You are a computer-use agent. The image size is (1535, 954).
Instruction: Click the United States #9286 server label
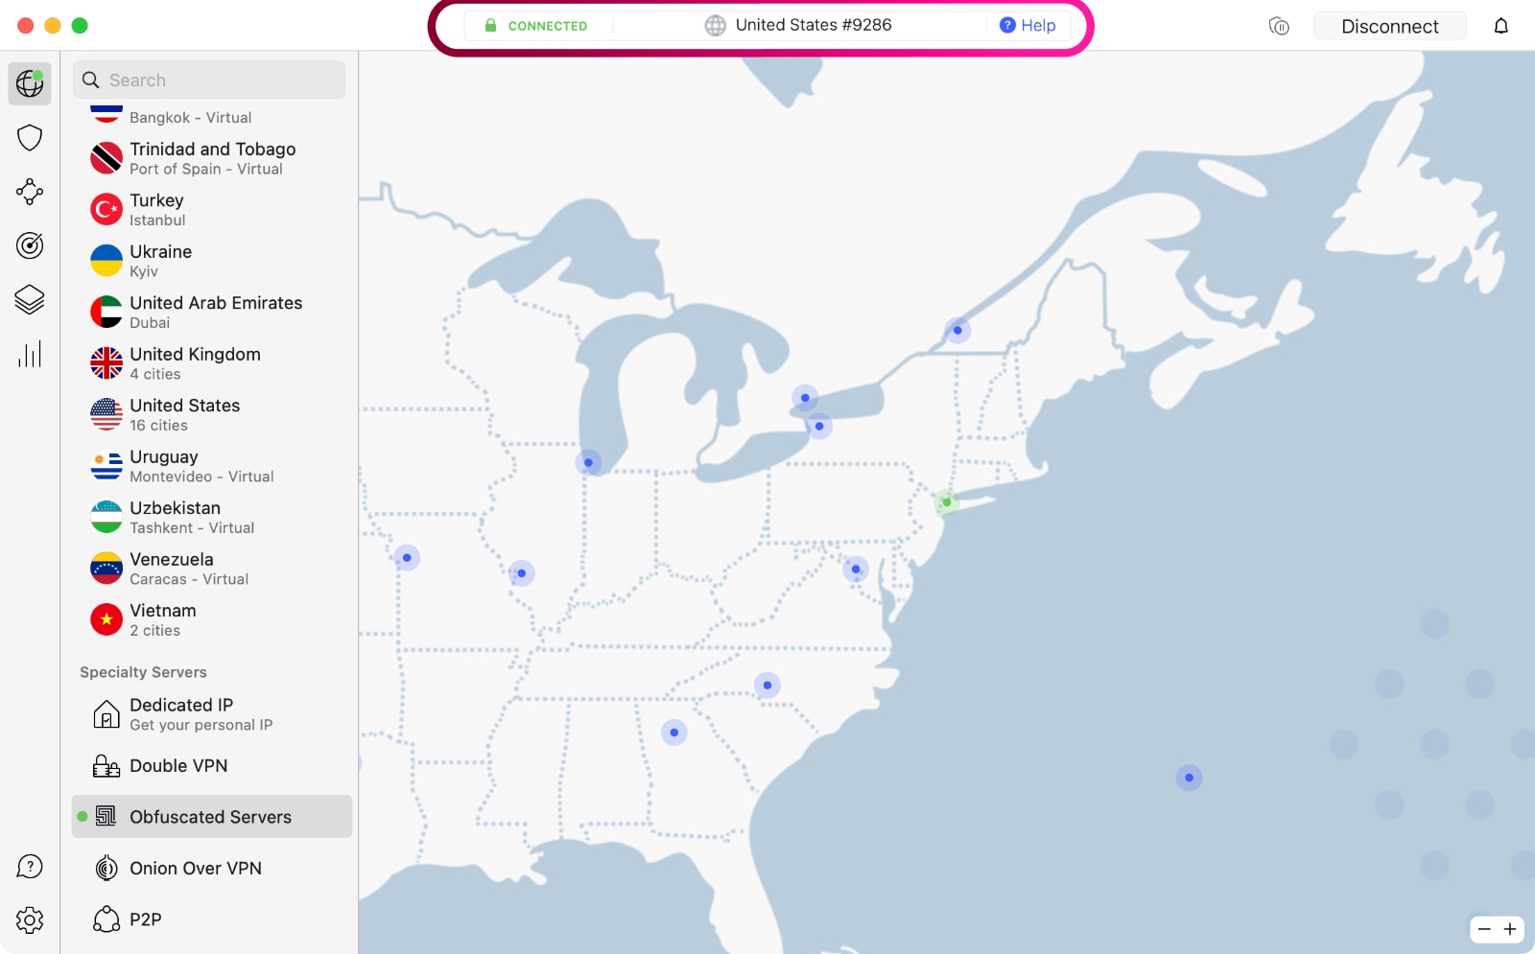pos(814,25)
